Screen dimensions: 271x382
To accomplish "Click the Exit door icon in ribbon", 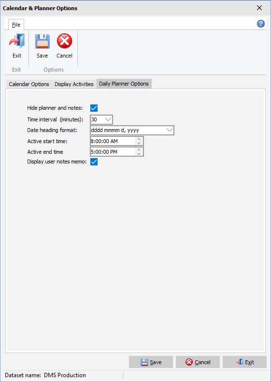I will click(x=17, y=41).
